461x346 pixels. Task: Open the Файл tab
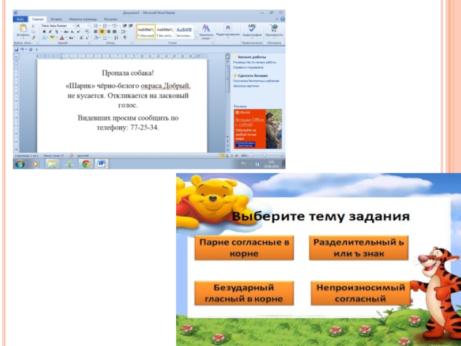point(20,19)
